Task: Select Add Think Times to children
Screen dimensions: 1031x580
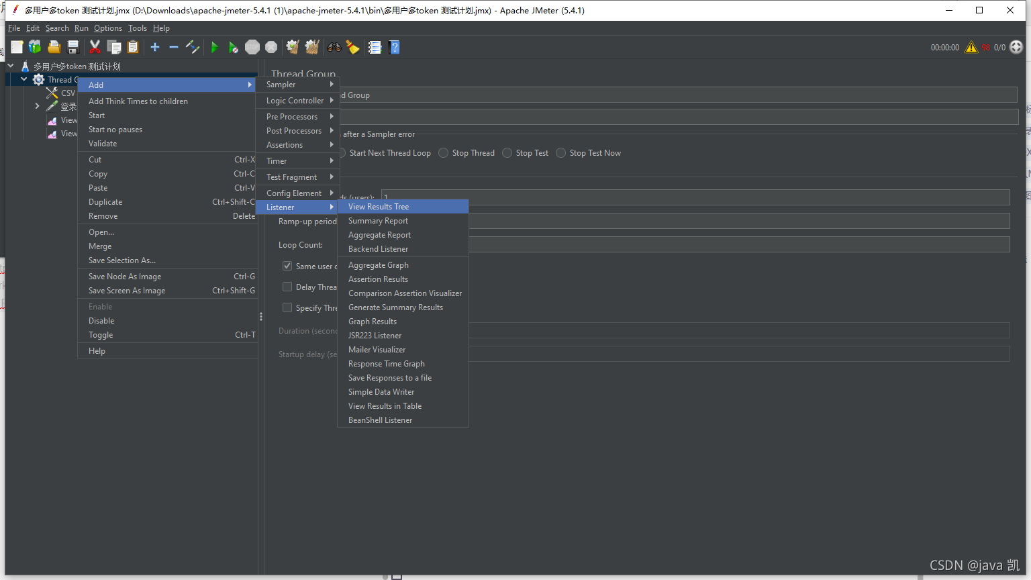Action: [168, 101]
